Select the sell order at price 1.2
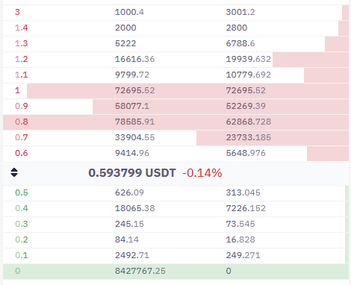 click(175, 59)
